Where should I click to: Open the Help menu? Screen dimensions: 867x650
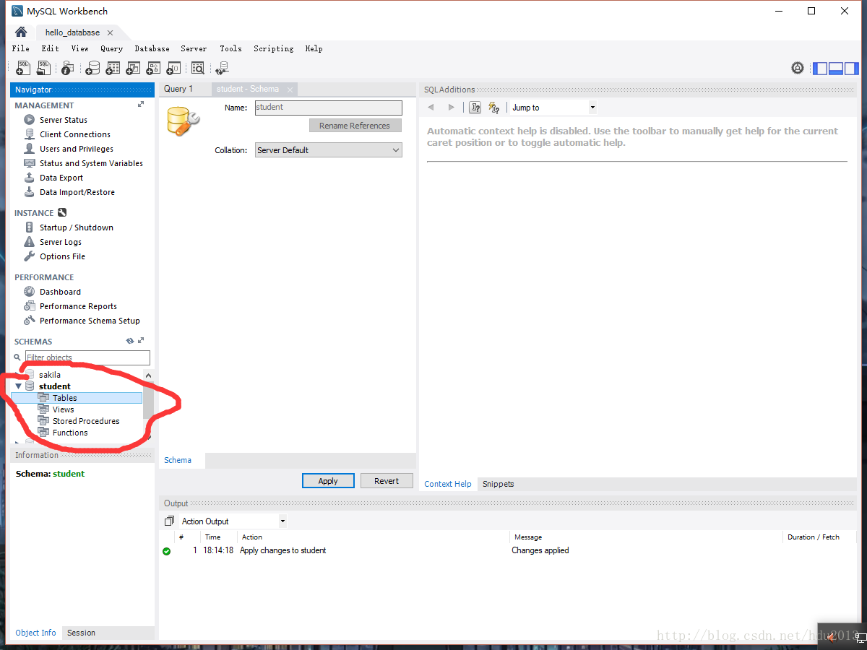coord(314,48)
